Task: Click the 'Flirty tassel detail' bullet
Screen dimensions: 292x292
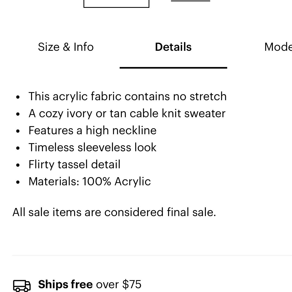Action: pyautogui.click(x=75, y=165)
